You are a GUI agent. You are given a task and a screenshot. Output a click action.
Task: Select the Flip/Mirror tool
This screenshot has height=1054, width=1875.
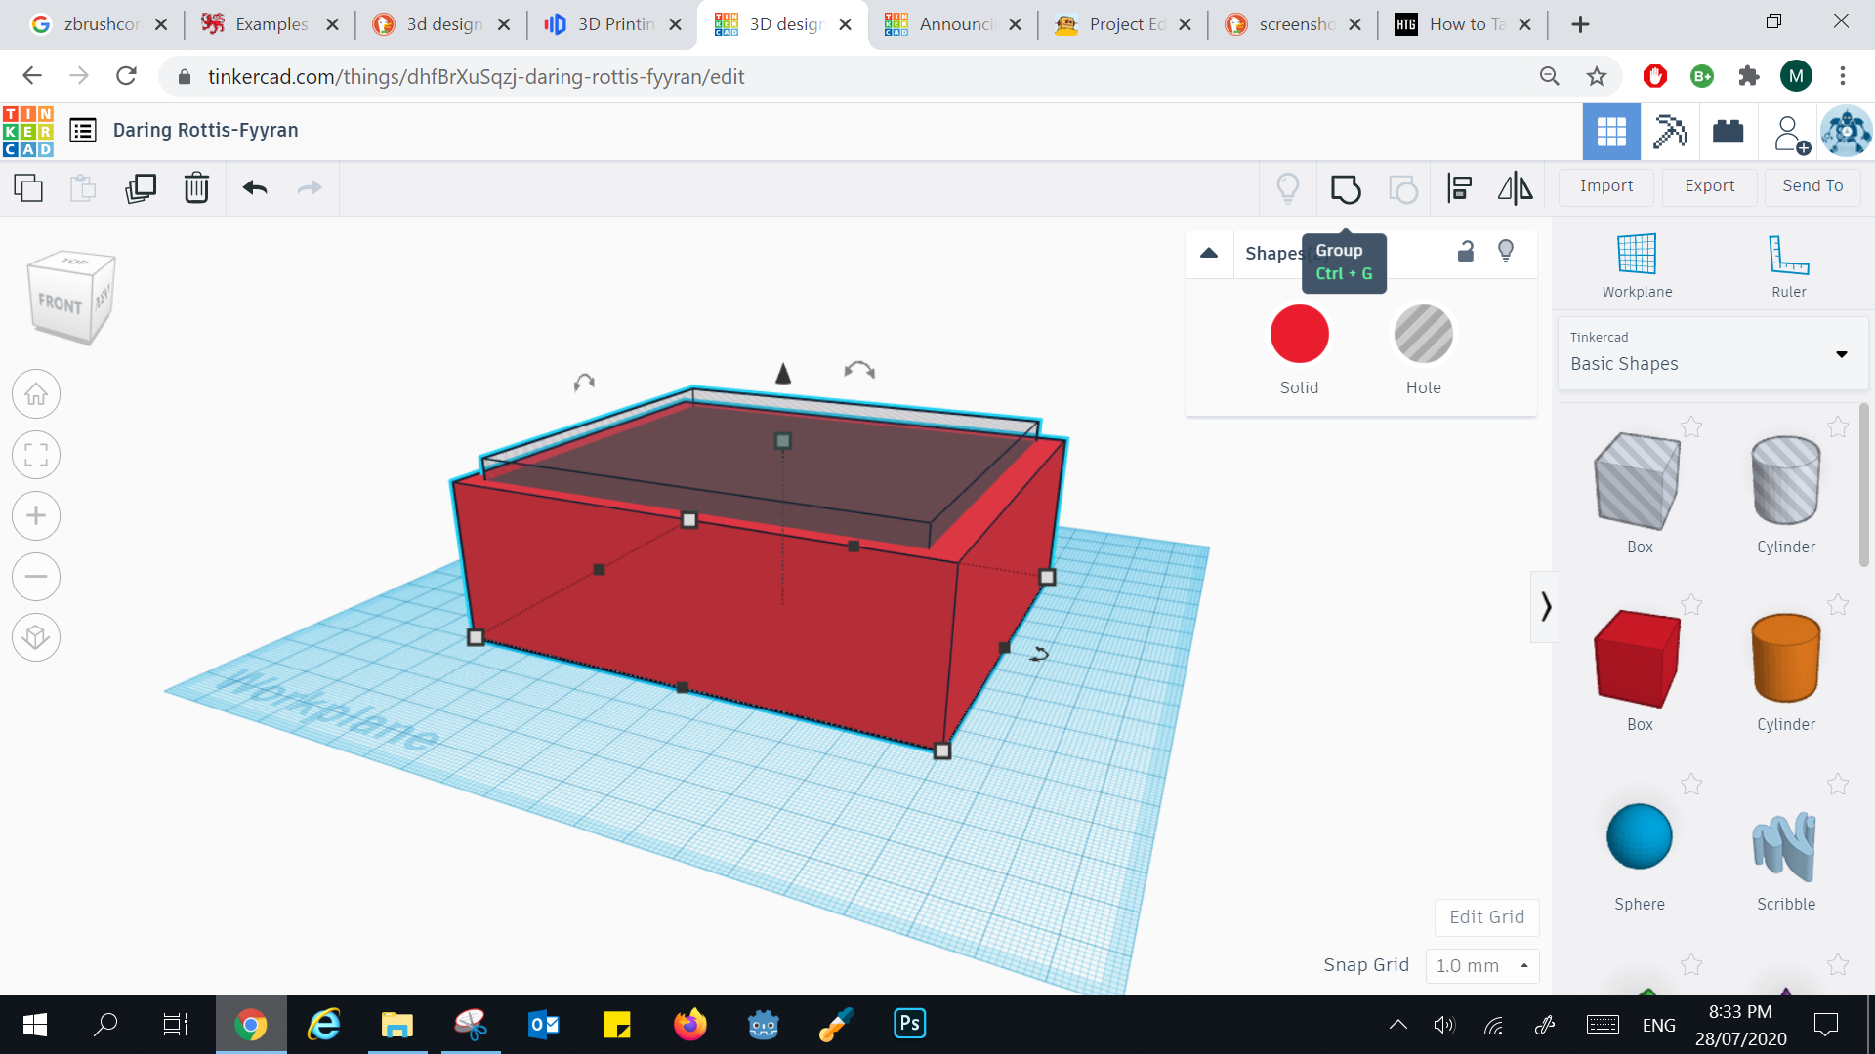[1513, 188]
